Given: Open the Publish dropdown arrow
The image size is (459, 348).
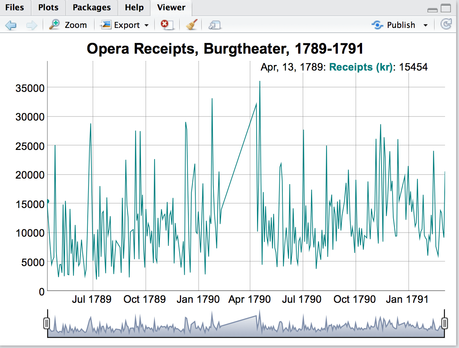Looking at the screenshot, I should [x=426, y=25].
